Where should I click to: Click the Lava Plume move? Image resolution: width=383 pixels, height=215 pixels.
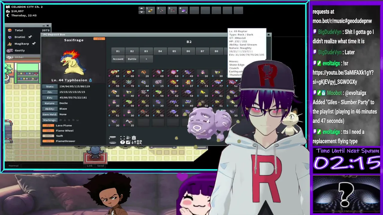point(64,125)
